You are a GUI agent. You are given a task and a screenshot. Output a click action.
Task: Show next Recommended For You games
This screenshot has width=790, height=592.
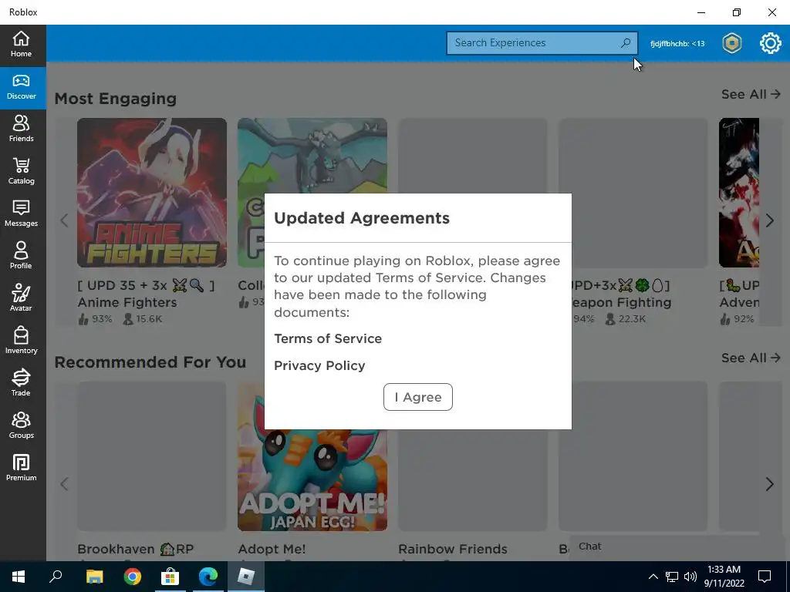click(769, 484)
